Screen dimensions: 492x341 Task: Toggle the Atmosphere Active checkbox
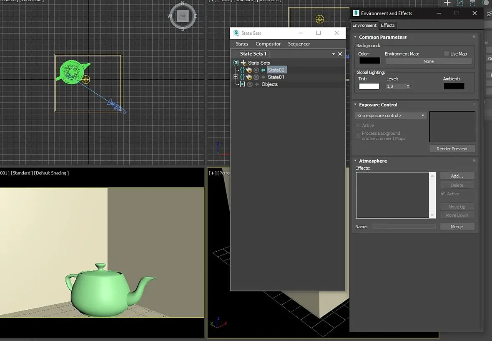[443, 194]
